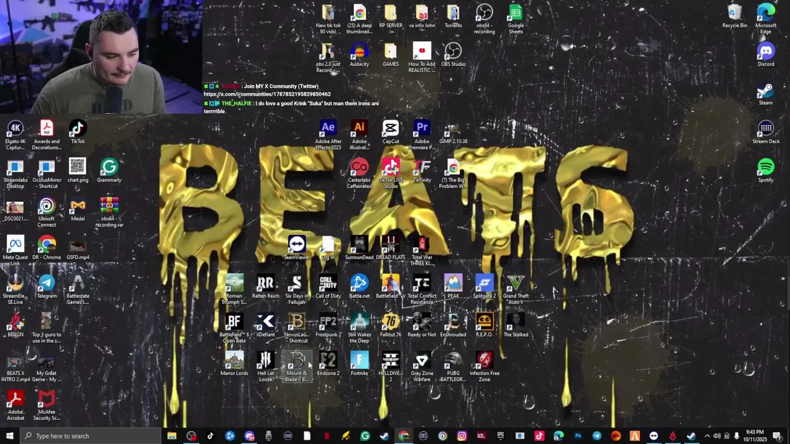
Task: Launch Microsoft Edge from the desktop
Action: tap(766, 19)
